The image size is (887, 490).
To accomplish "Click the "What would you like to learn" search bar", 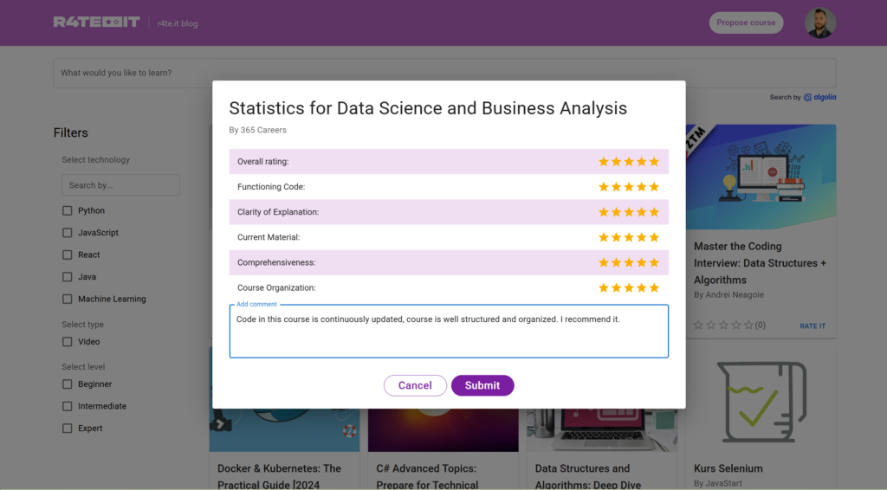I will (444, 73).
